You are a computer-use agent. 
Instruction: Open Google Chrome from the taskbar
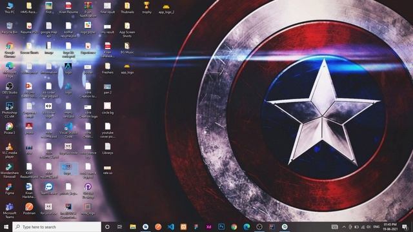[234, 227]
